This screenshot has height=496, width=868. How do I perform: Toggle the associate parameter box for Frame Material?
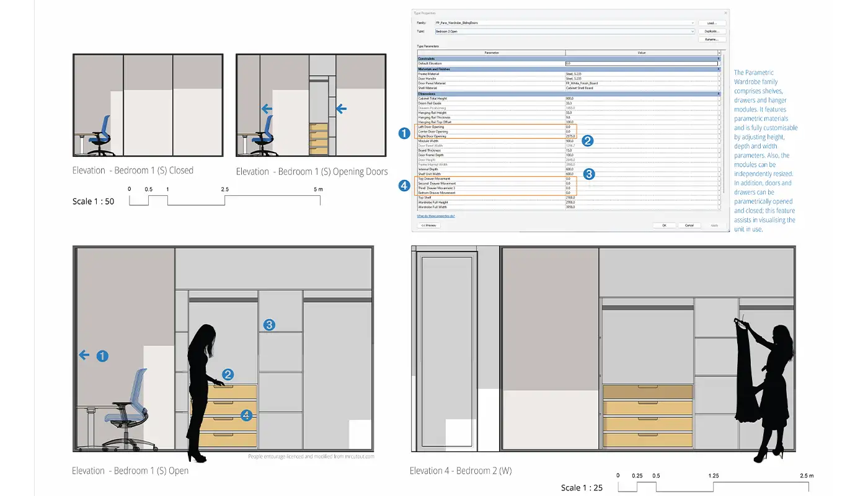tap(719, 74)
